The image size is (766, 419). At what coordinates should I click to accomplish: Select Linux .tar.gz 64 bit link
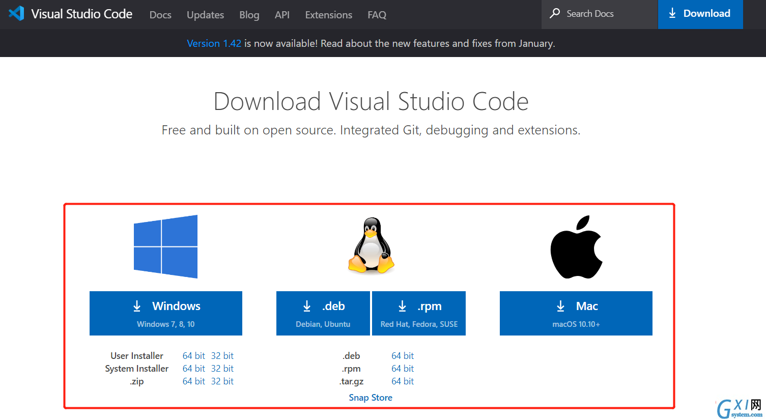pos(403,381)
